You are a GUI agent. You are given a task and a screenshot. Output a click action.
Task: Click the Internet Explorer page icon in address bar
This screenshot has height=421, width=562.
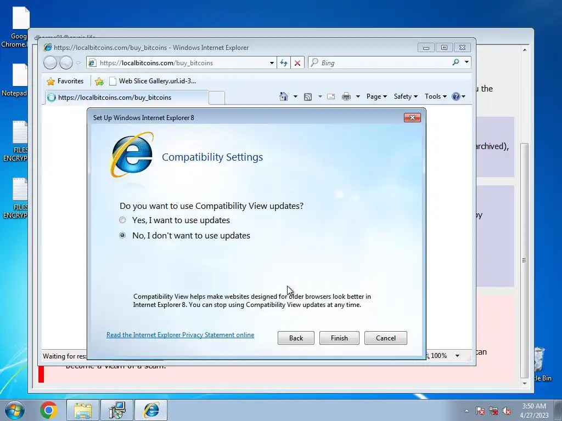[92, 62]
